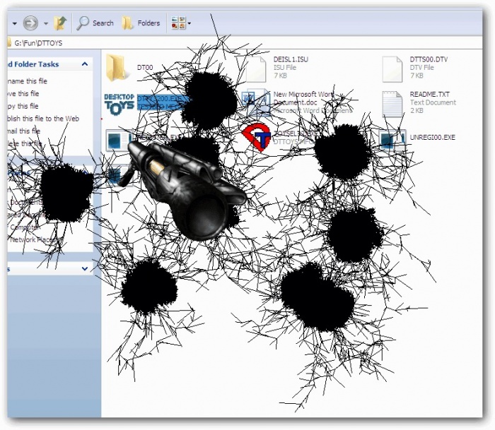495x430 pixels.
Task: Toggle the Folders pane button
Action: pyautogui.click(x=141, y=23)
